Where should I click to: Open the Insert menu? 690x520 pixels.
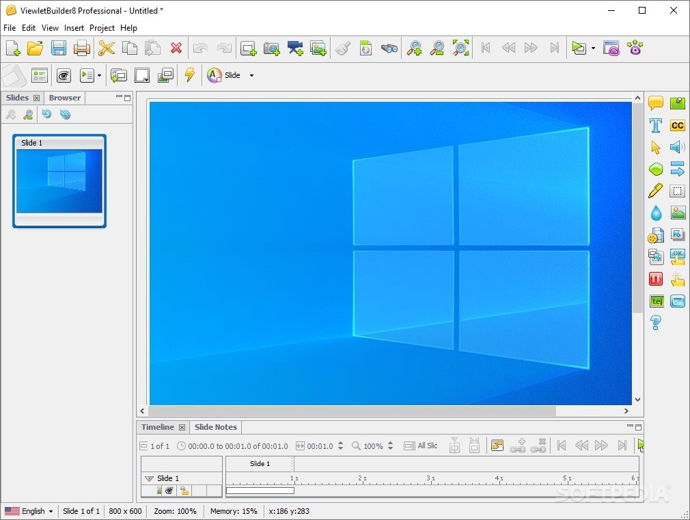(x=74, y=28)
